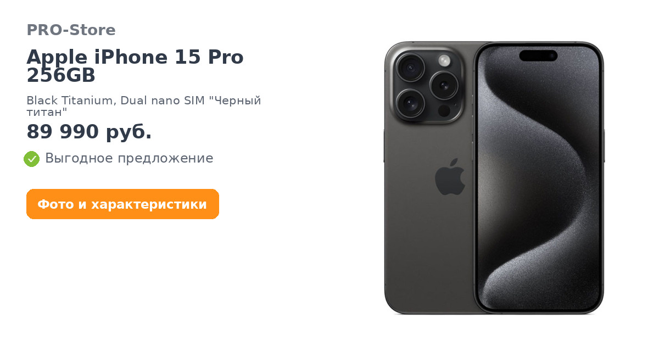659x346 pixels.
Task: Click the Apple logo on phone back
Action: pyautogui.click(x=450, y=177)
